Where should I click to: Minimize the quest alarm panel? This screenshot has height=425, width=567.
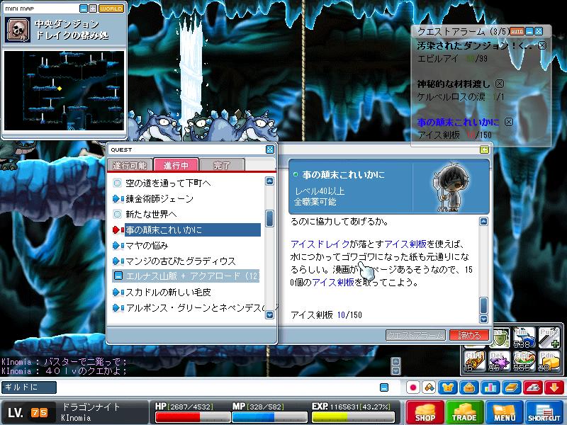[529, 31]
